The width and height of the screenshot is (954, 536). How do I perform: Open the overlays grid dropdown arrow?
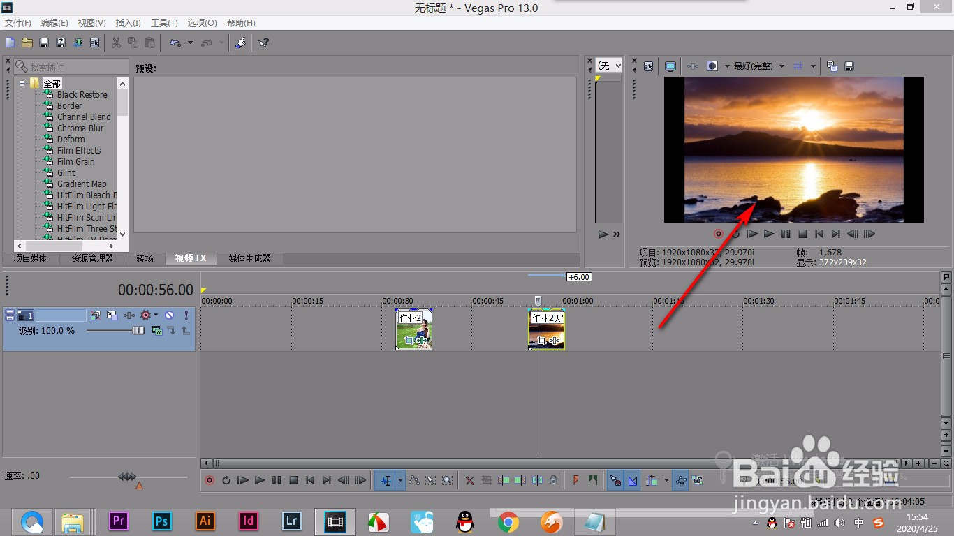click(x=814, y=66)
